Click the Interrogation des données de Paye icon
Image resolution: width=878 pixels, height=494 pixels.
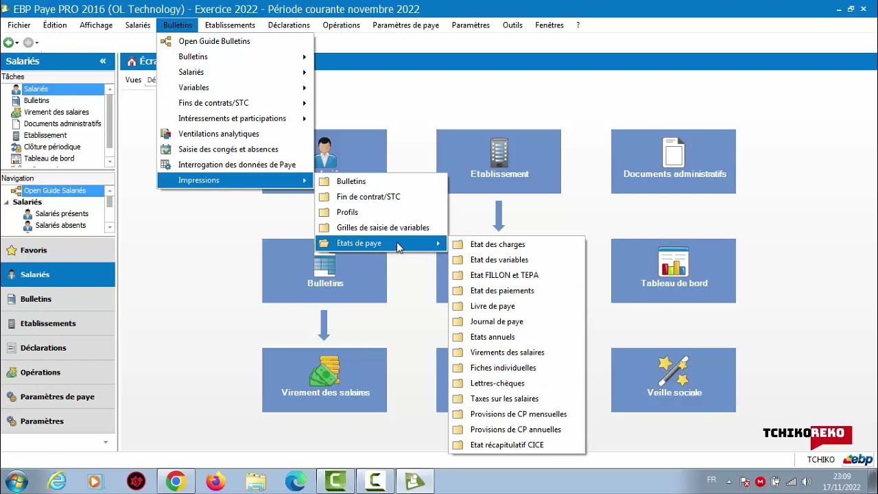pyautogui.click(x=165, y=165)
